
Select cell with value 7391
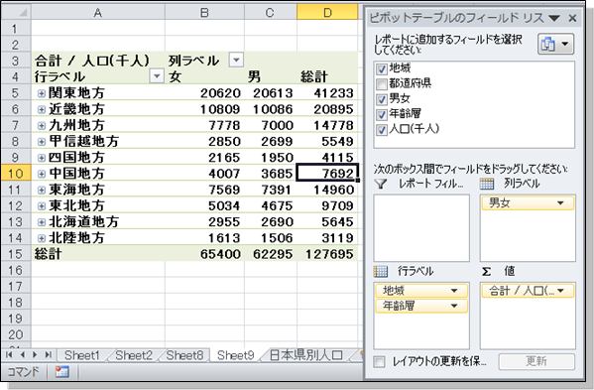[271, 190]
